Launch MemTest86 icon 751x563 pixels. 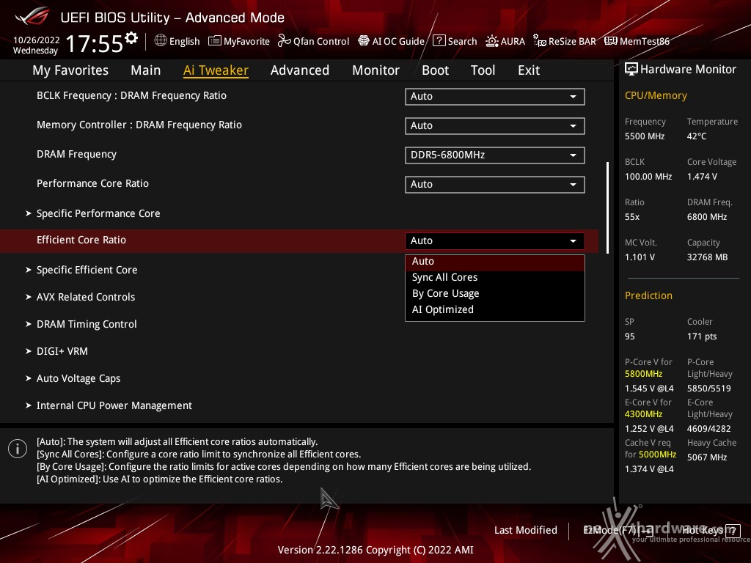(611, 41)
